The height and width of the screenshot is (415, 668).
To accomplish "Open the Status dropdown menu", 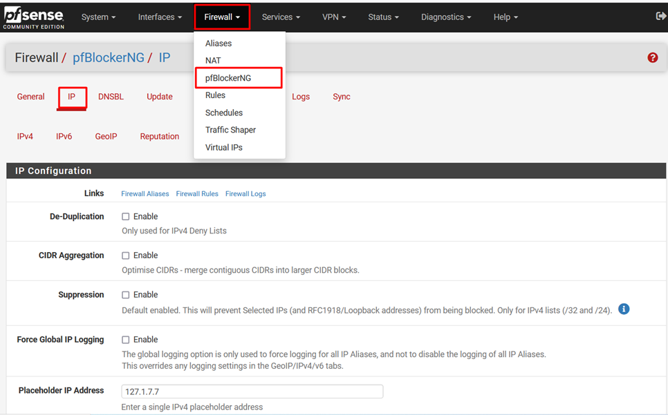I will click(383, 17).
